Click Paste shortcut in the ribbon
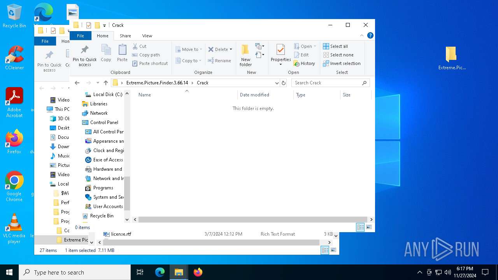Image resolution: width=498 pixels, height=280 pixels. 150,63
